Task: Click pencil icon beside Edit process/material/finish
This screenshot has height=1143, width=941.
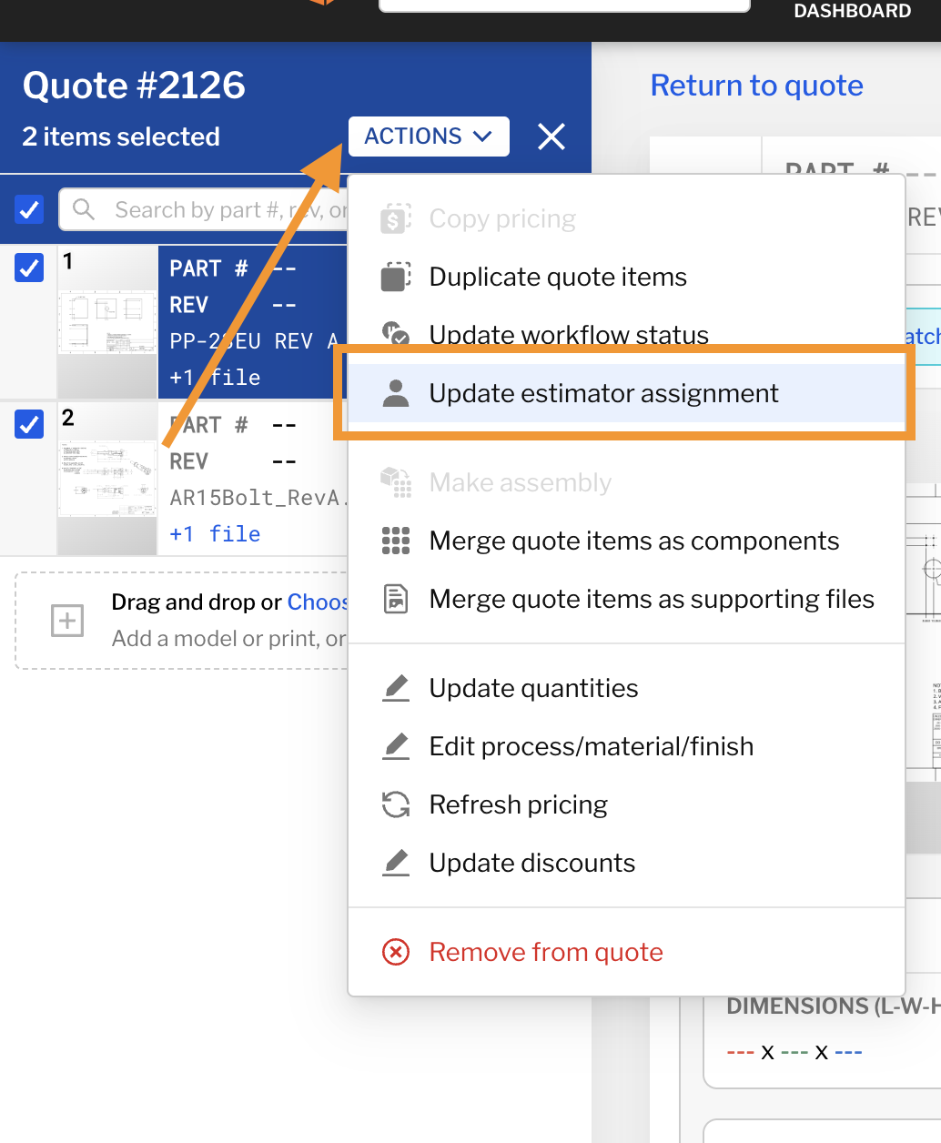Action: point(396,746)
